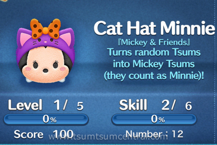Click the Skill 2/6 label

156,105
